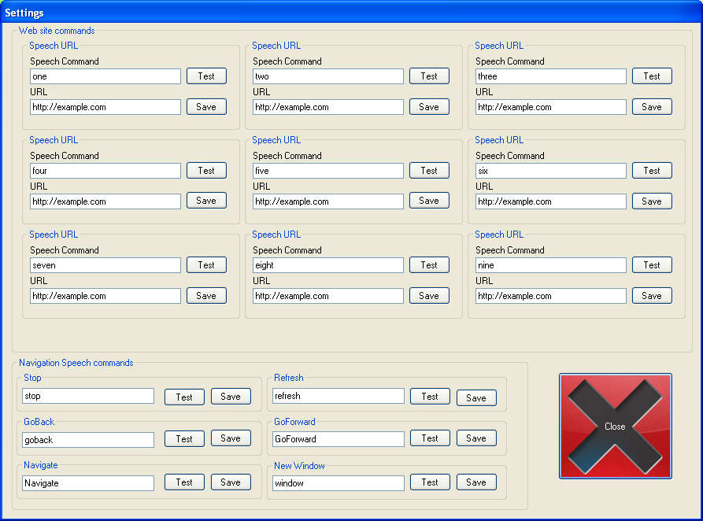
Task: Test the 'one' speech command
Action: pyautogui.click(x=206, y=76)
